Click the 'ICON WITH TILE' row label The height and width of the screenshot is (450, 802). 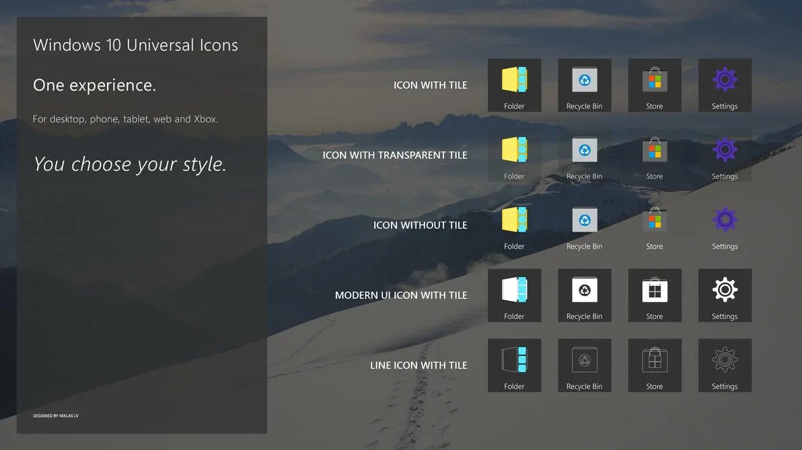pyautogui.click(x=430, y=85)
